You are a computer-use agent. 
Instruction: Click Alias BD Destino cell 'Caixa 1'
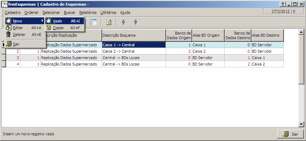click(x=267, y=58)
